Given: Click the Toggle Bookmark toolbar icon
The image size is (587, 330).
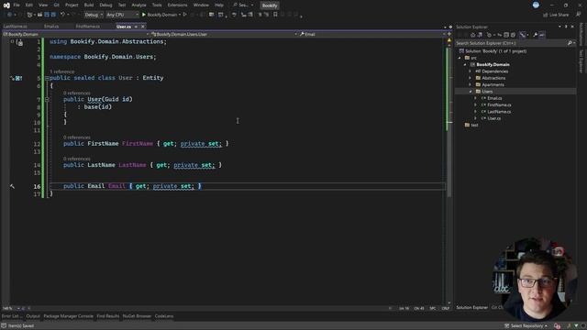Looking at the screenshot, I should (275, 15).
